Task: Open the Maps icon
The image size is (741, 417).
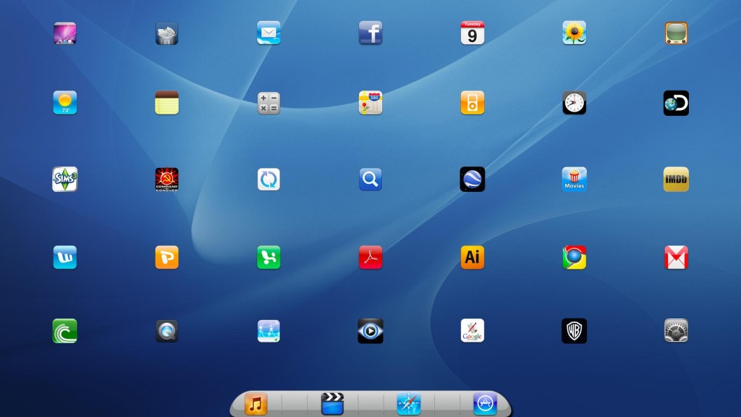Action: point(370,103)
